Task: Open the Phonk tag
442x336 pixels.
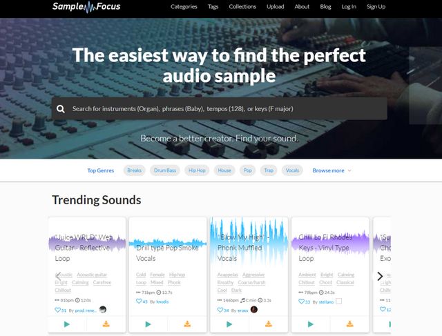Action: click(174, 282)
